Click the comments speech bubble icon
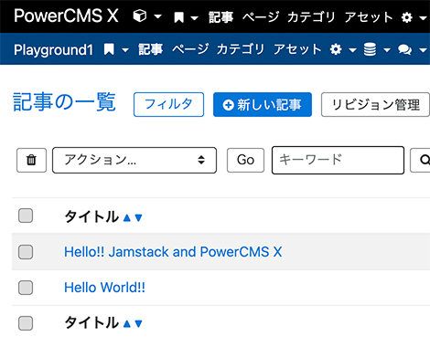 [404, 49]
